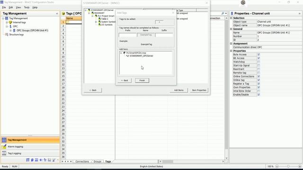The width and height of the screenshot is (303, 170).
Task: Switch to the Connections sheet tab
Action: click(x=82, y=161)
